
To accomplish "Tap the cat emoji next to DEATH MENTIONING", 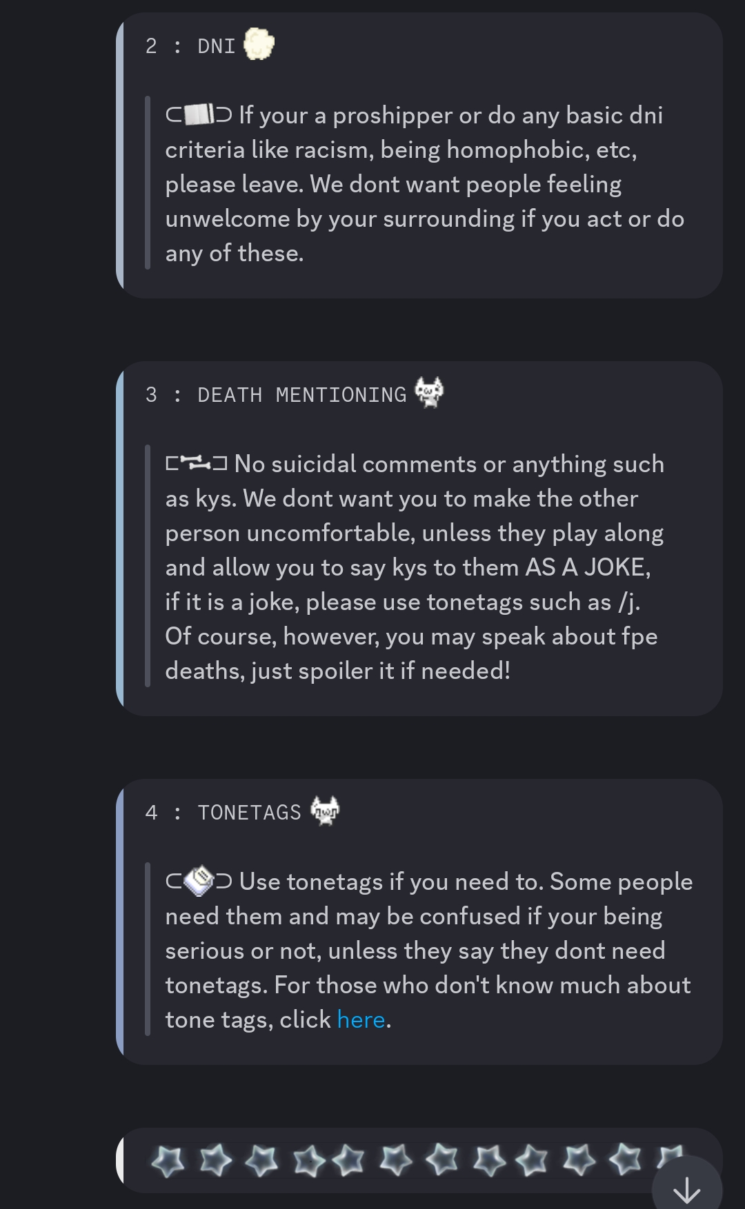I will pyautogui.click(x=429, y=393).
